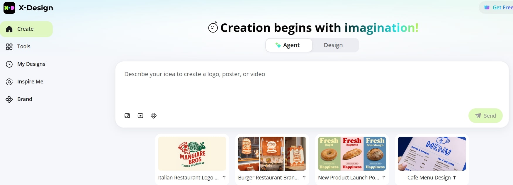Switch to the Agent tab
The height and width of the screenshot is (185, 513).
tap(289, 45)
